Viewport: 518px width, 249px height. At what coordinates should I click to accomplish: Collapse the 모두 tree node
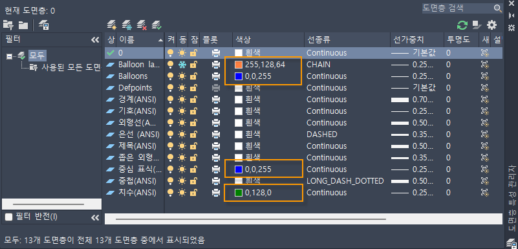click(x=10, y=56)
